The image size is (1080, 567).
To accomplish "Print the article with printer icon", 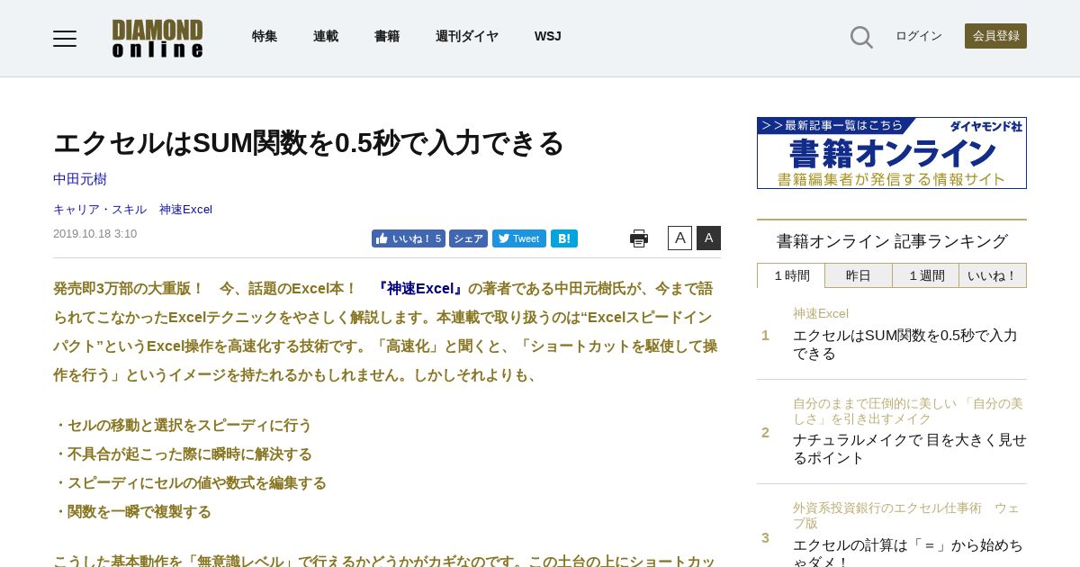I will [x=639, y=238].
